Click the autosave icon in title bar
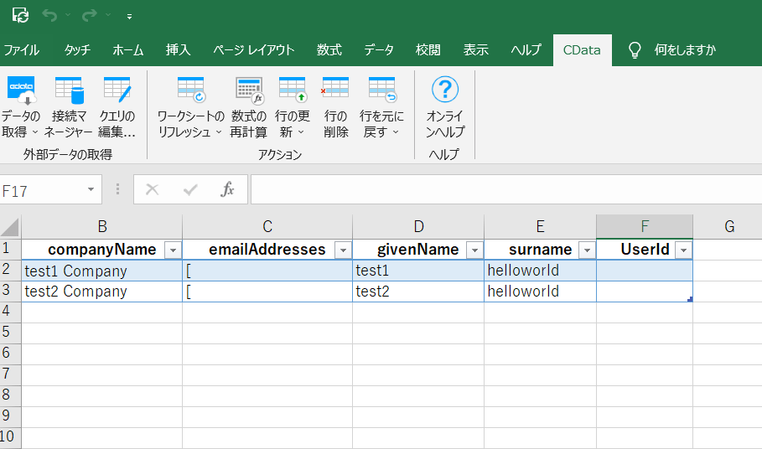The height and width of the screenshot is (449, 762). click(20, 15)
